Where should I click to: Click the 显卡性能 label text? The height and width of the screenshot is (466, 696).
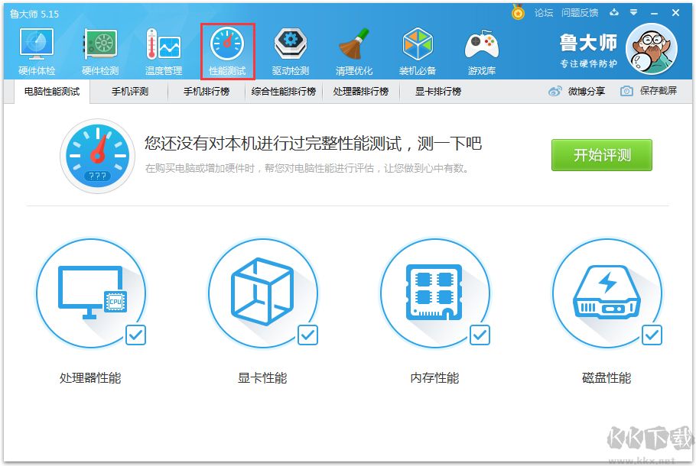coord(262,378)
